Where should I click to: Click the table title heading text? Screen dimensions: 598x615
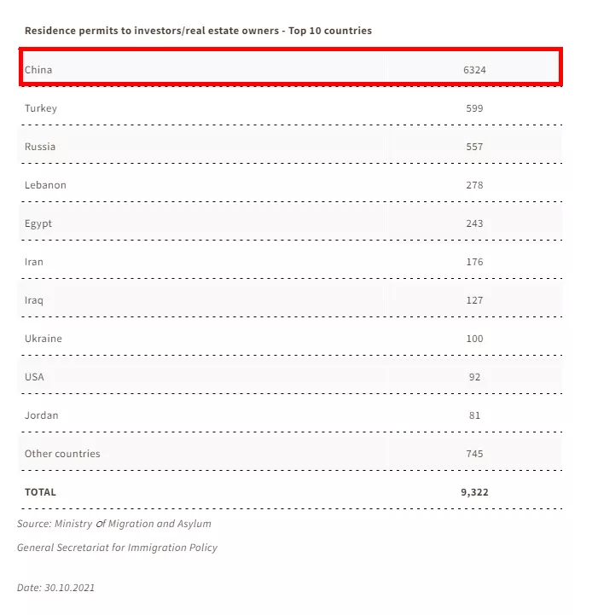coord(198,31)
